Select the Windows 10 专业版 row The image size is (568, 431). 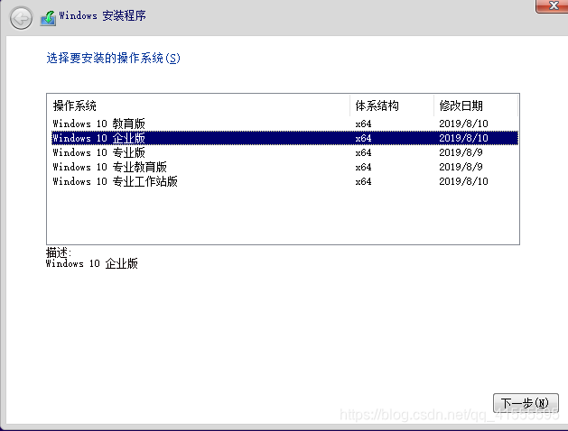coord(284,152)
